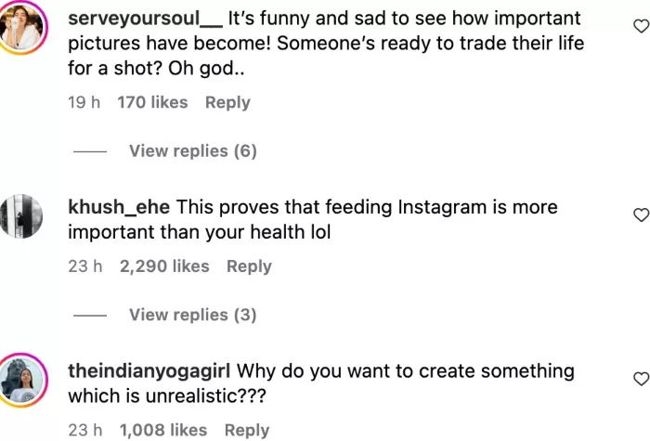
Task: Expand View replies (3) thread
Action: click(192, 315)
